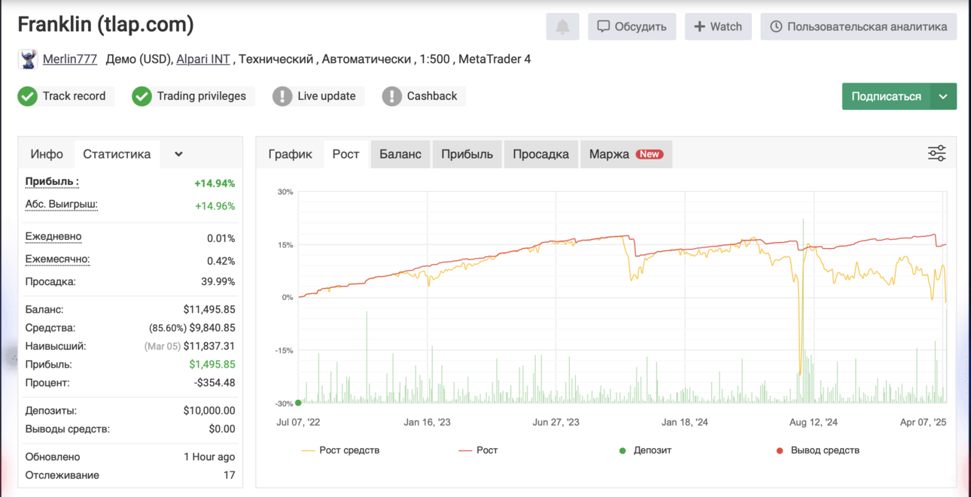Click the $9,840.85 equity value

[x=212, y=328]
